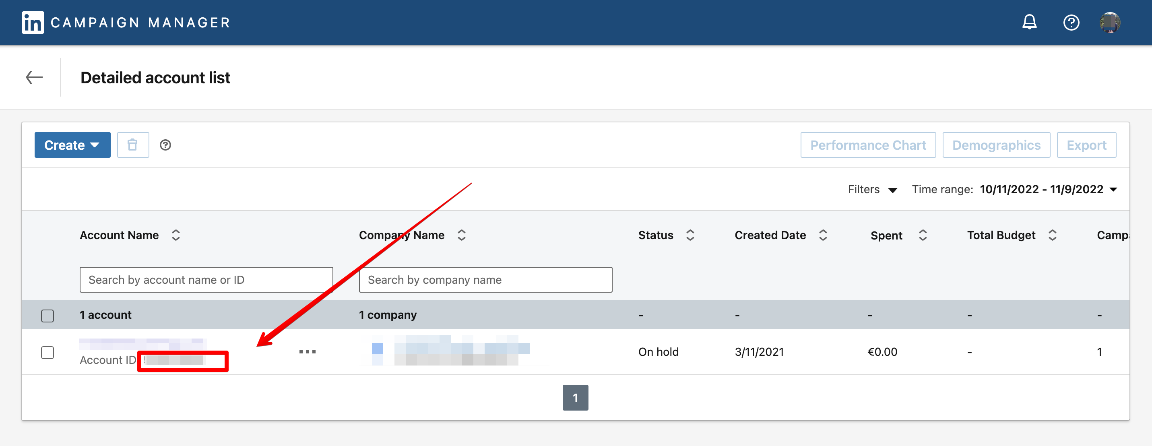Open the notifications bell

point(1030,22)
